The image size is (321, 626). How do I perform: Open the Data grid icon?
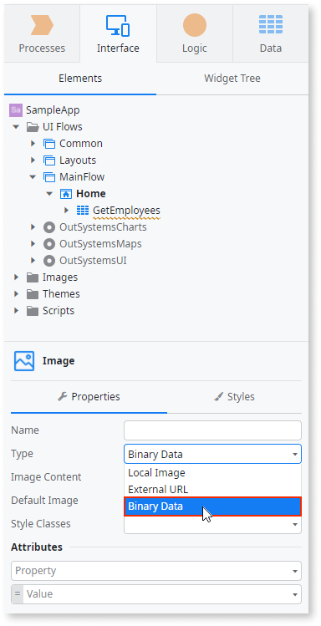click(271, 25)
